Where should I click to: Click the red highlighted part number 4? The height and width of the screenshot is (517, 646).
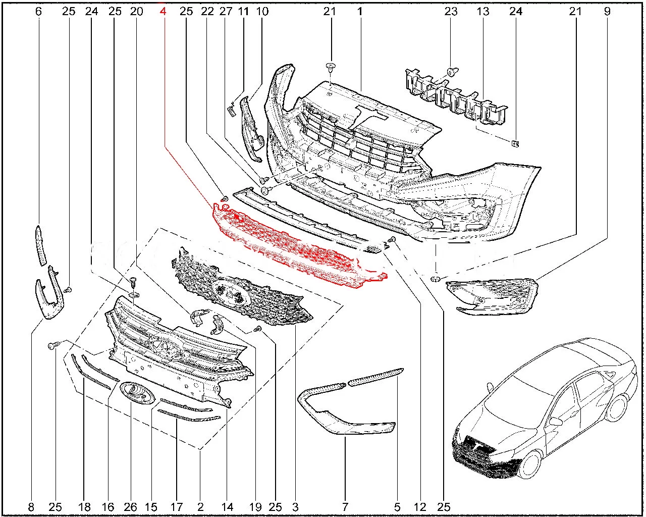click(163, 11)
